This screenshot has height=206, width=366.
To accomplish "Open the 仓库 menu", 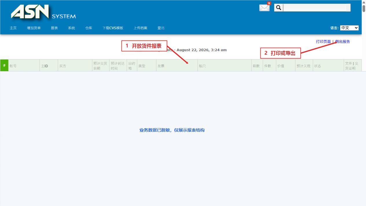I will 89,28.
